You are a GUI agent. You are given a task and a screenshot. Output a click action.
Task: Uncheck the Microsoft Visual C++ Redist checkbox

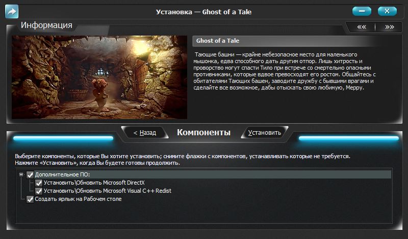(x=39, y=191)
